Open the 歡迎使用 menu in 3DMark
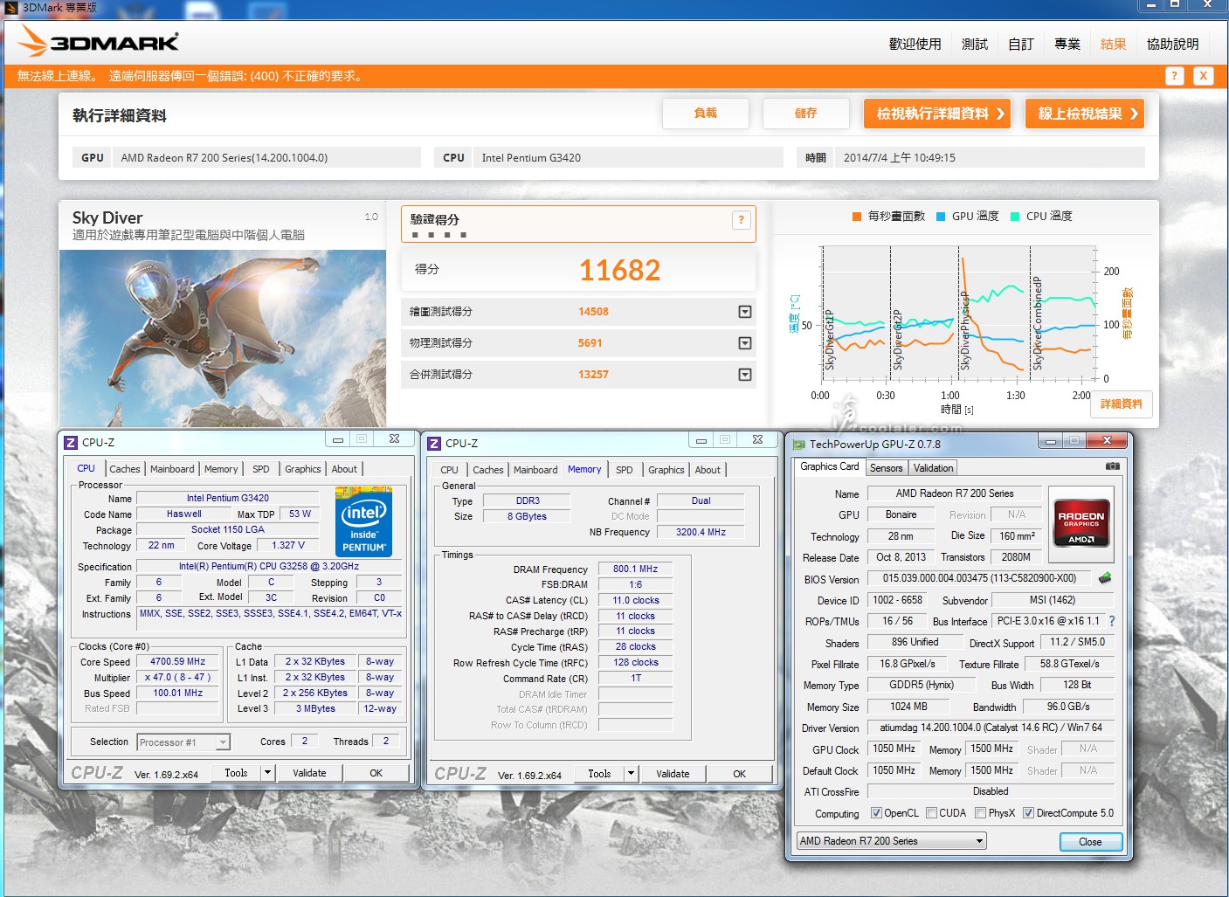Screen dimensions: 1229x897 (915, 44)
